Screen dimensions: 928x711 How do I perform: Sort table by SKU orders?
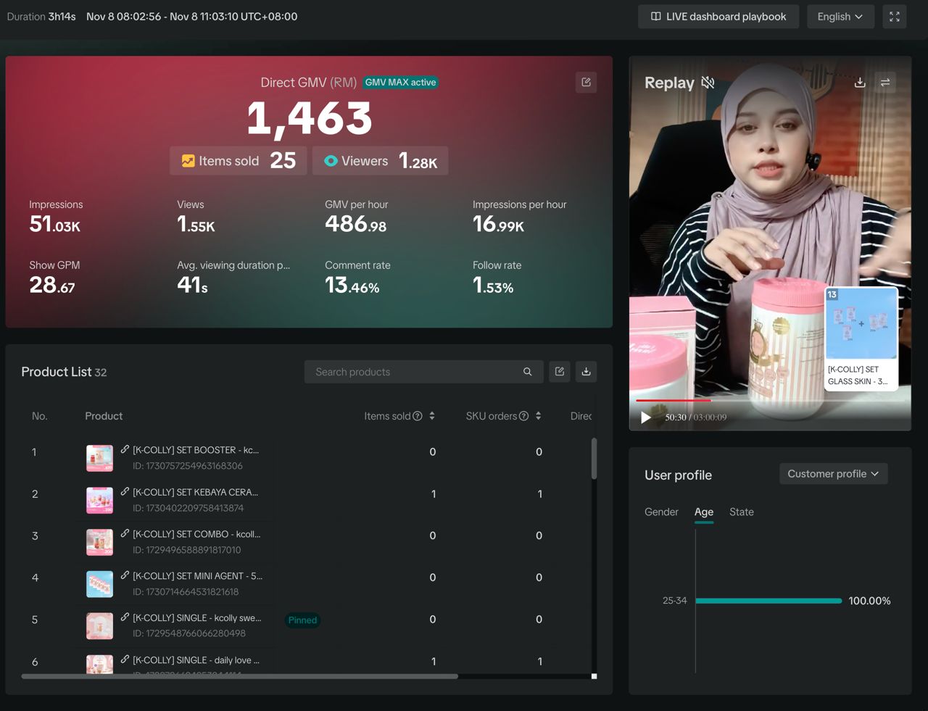tap(538, 416)
